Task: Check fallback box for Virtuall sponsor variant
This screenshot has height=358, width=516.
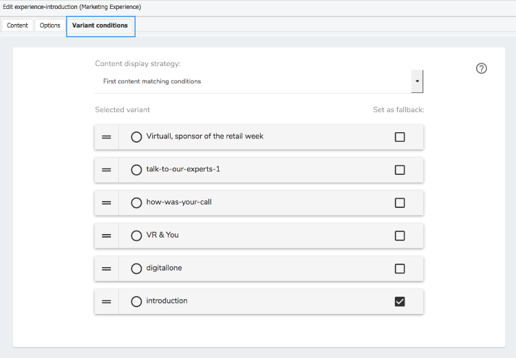Action: (x=400, y=137)
